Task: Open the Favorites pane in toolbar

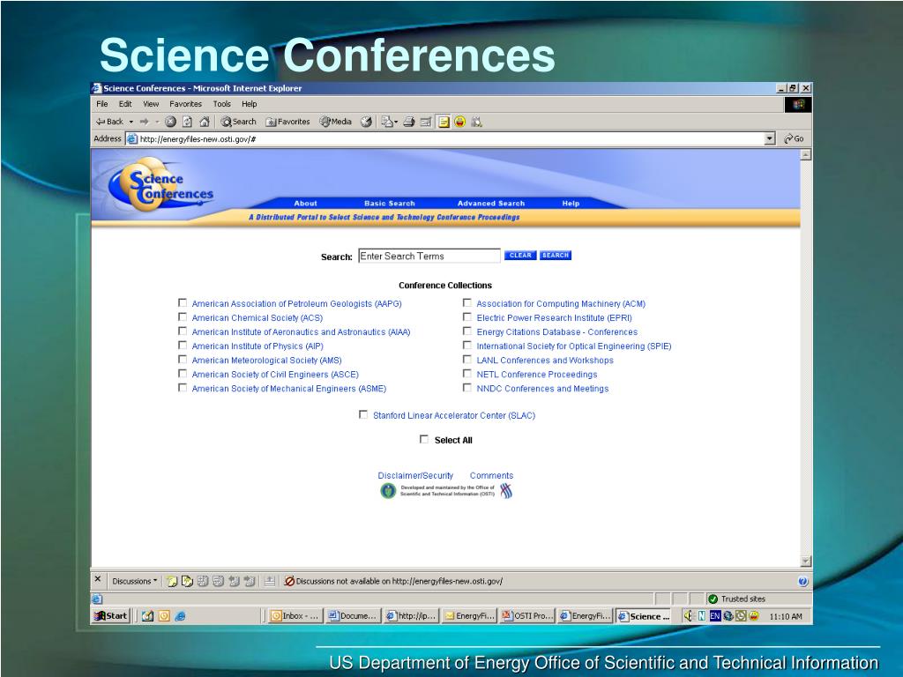Action: pyautogui.click(x=287, y=122)
